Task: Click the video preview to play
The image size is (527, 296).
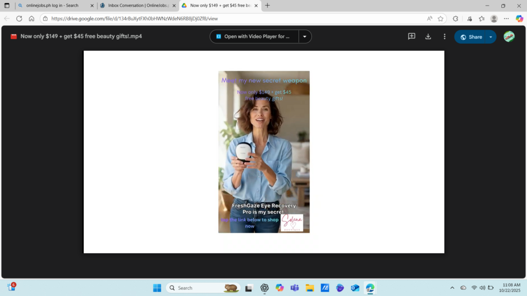Action: coord(264,152)
